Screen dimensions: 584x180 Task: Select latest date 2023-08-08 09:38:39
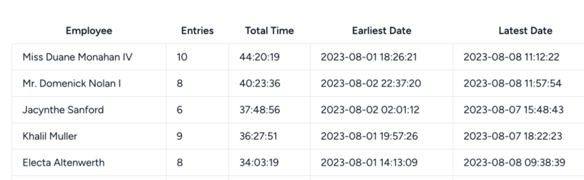[514, 163]
